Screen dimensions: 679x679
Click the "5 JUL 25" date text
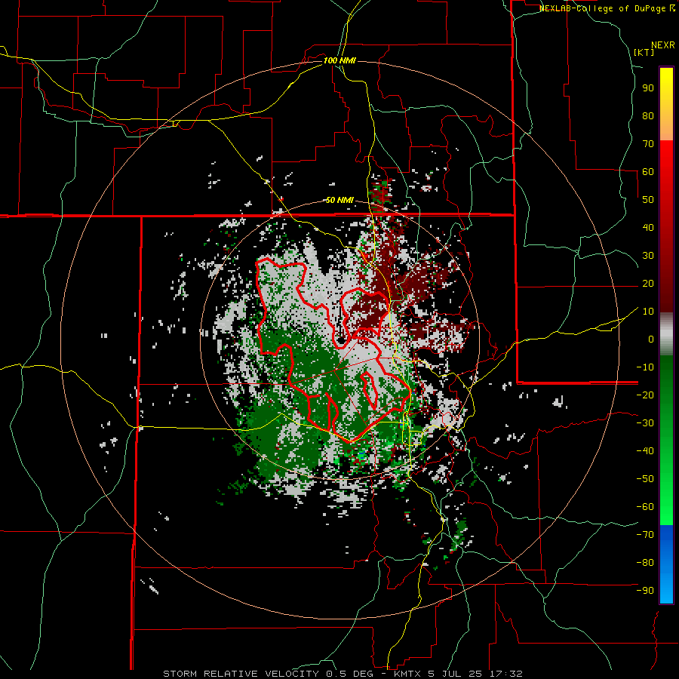click(x=454, y=674)
